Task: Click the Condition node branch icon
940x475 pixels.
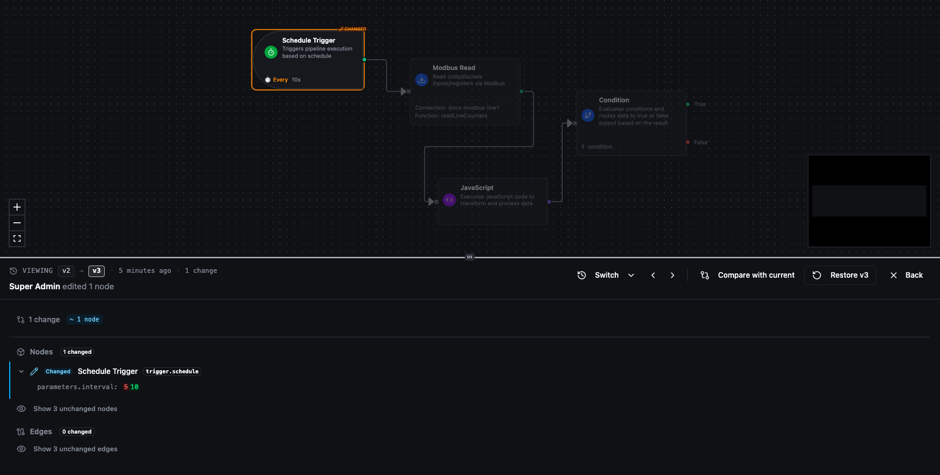Action: [588, 115]
